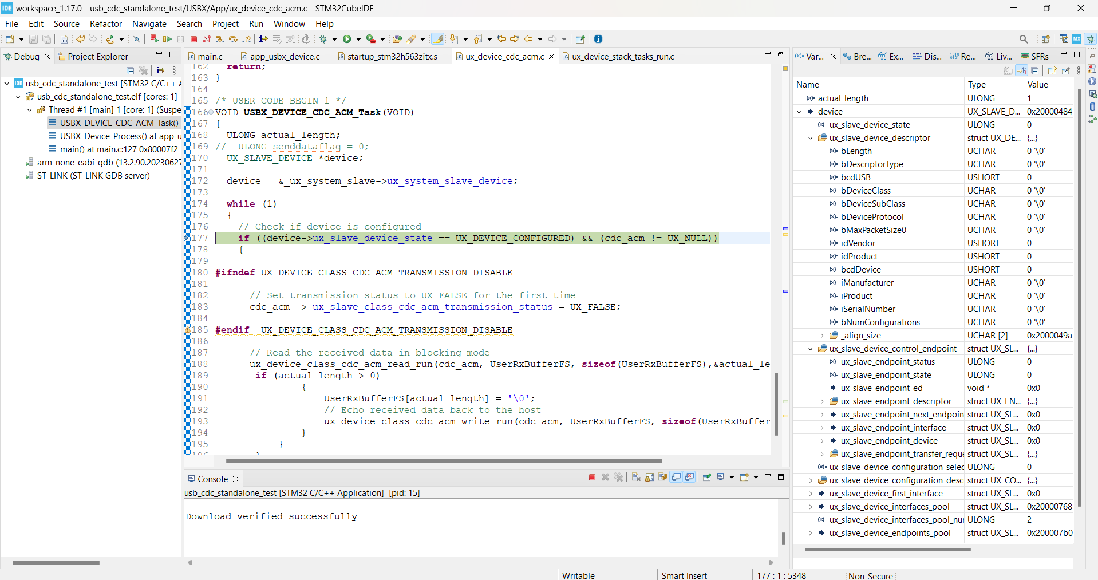Toggle Show Logical Structure in Variables view
The image size is (1098, 580).
click(x=1022, y=70)
